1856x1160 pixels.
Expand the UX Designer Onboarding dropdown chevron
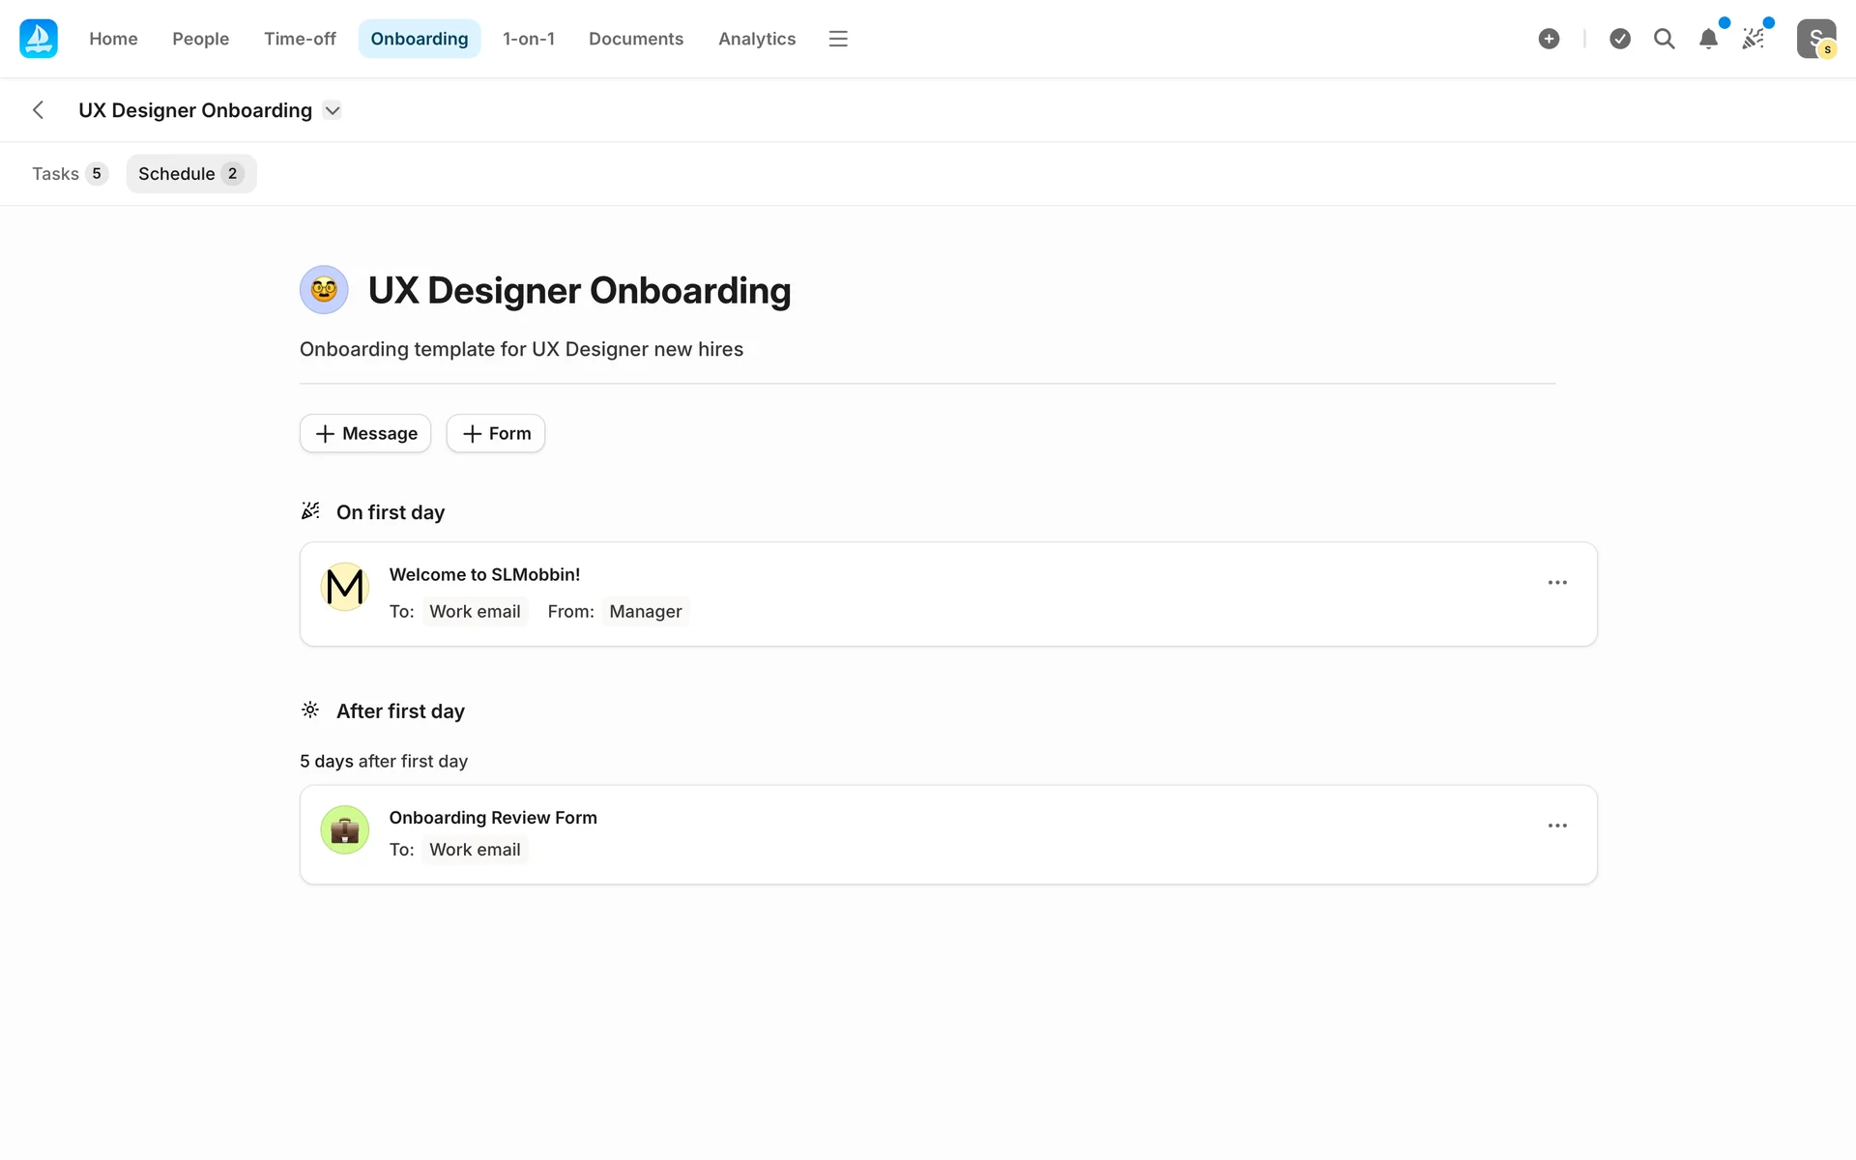[x=333, y=110]
